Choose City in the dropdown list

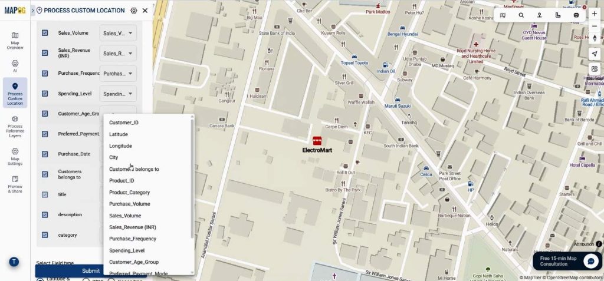point(114,157)
